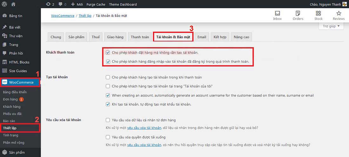Screen dimensions: 349x157
Task: Click the WooCommerce woo logo icon
Action: pyautogui.click(x=4, y=82)
